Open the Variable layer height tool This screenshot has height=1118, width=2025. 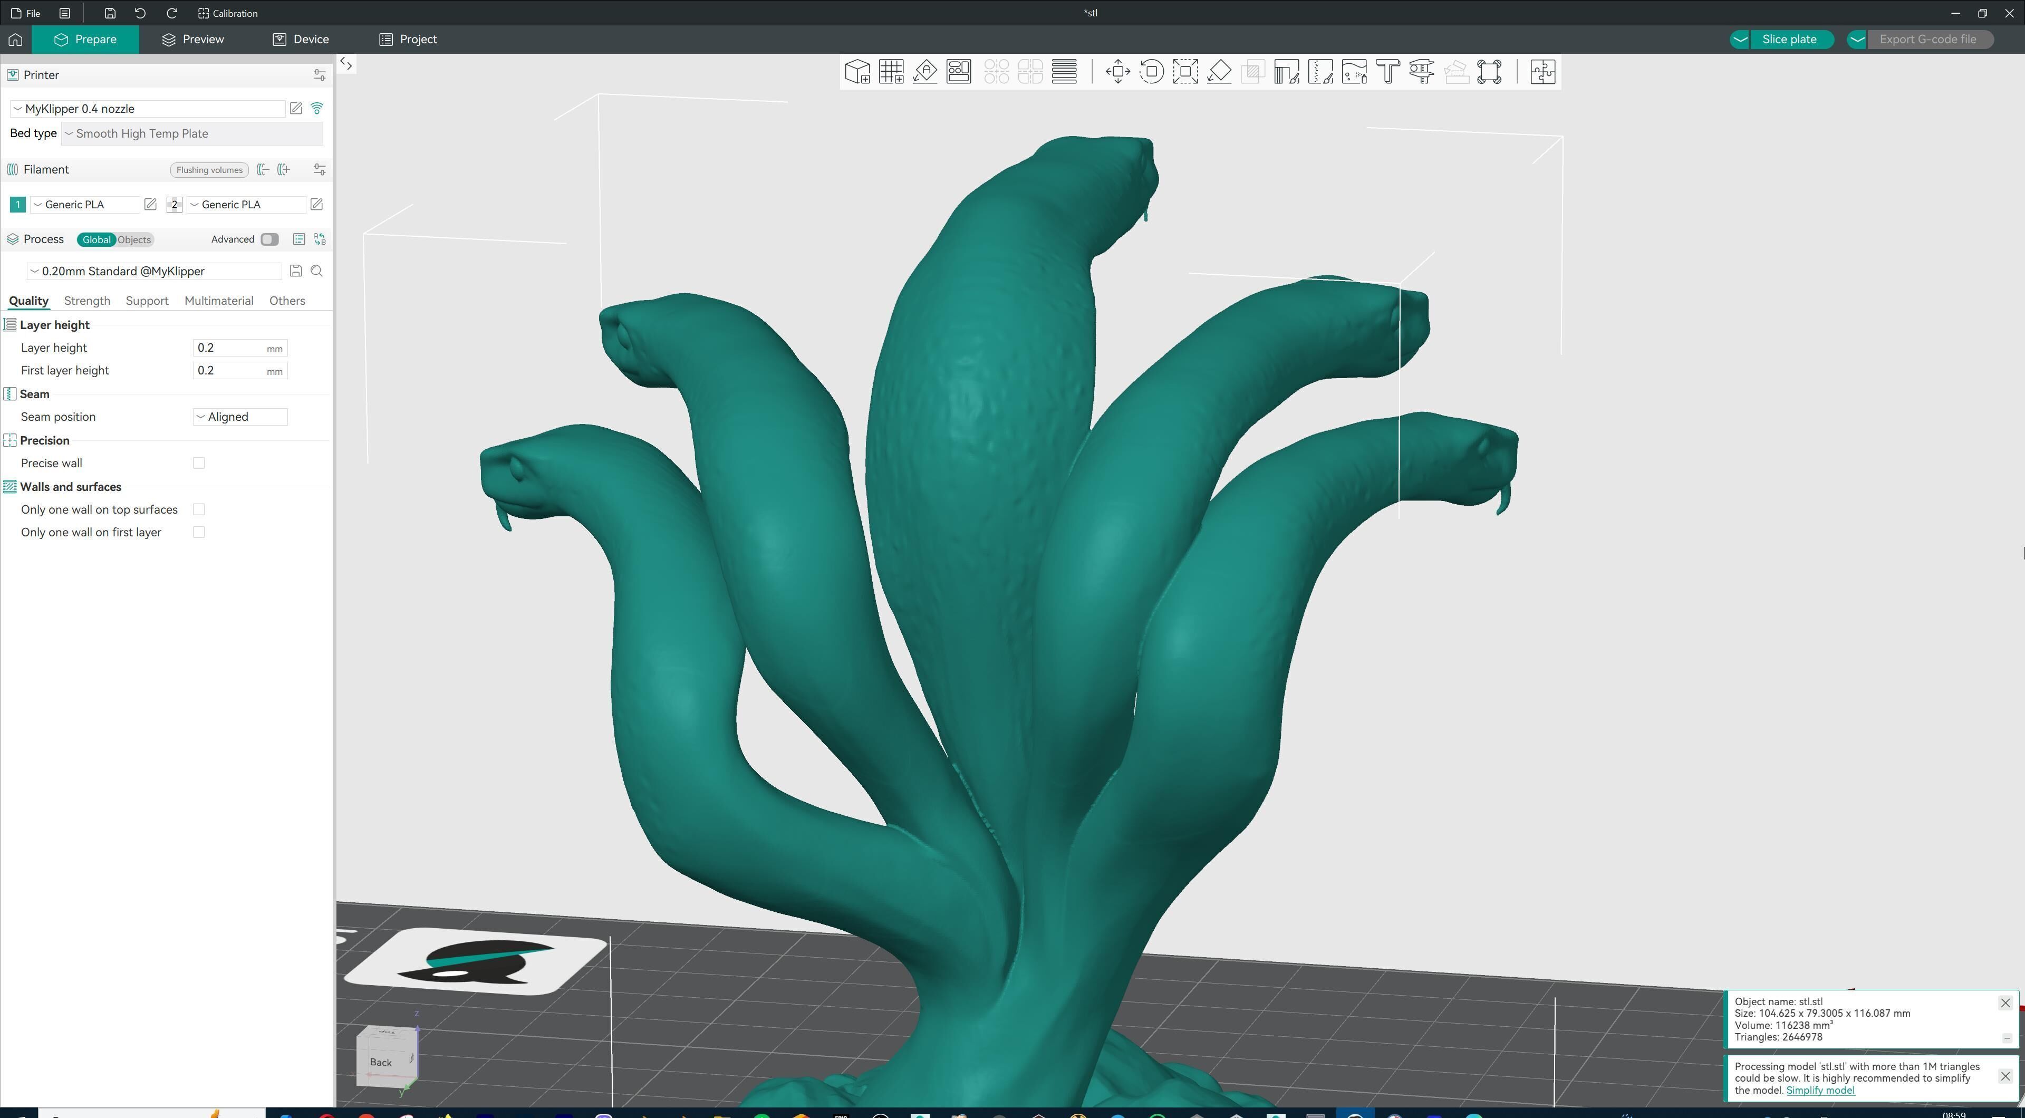point(1064,72)
